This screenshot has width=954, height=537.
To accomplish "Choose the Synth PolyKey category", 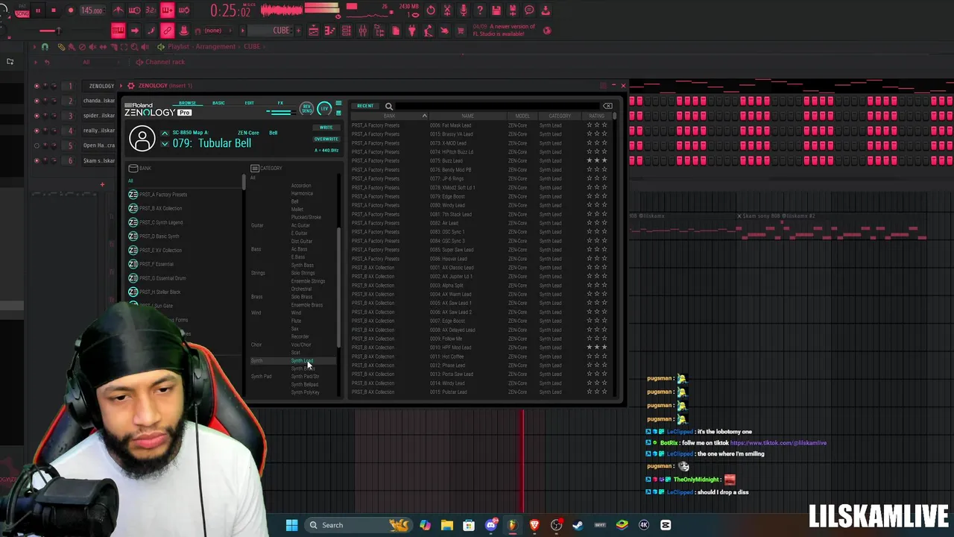I will click(x=305, y=392).
